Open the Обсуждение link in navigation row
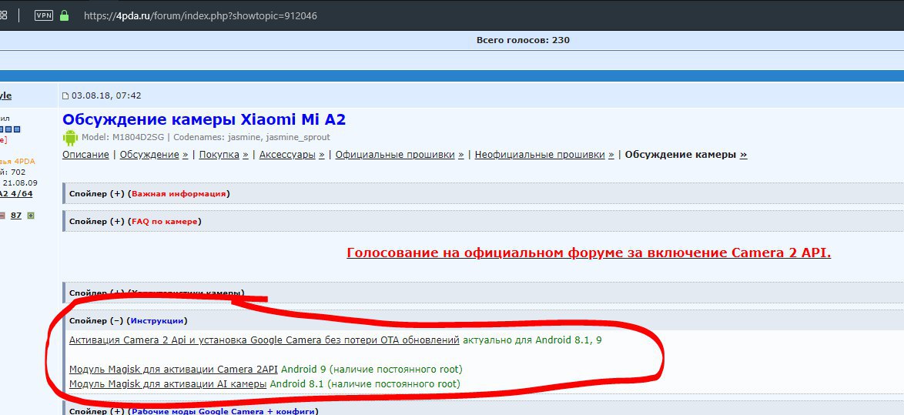Viewport: 904px width, 415px height. (x=149, y=155)
